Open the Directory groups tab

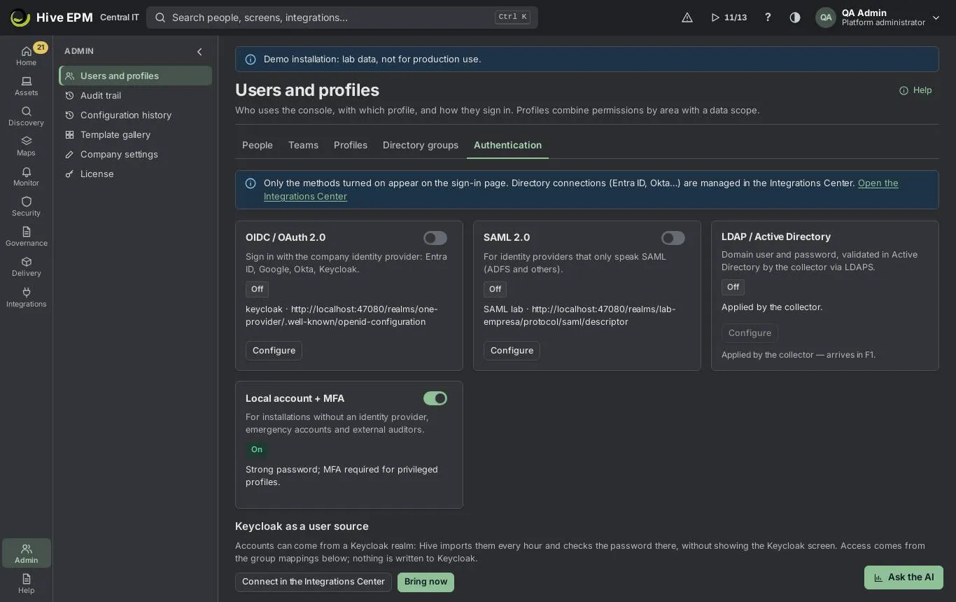click(x=421, y=145)
